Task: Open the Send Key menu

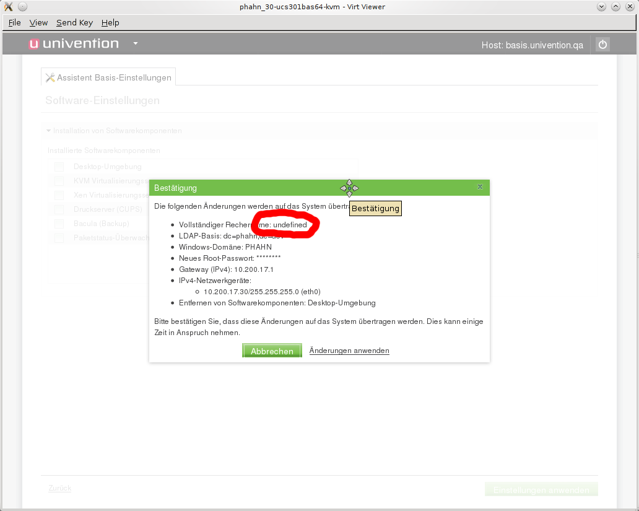Action: click(74, 23)
